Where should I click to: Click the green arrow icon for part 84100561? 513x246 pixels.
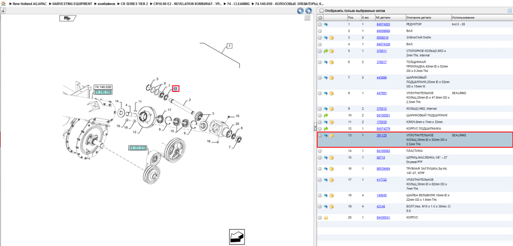point(326,116)
